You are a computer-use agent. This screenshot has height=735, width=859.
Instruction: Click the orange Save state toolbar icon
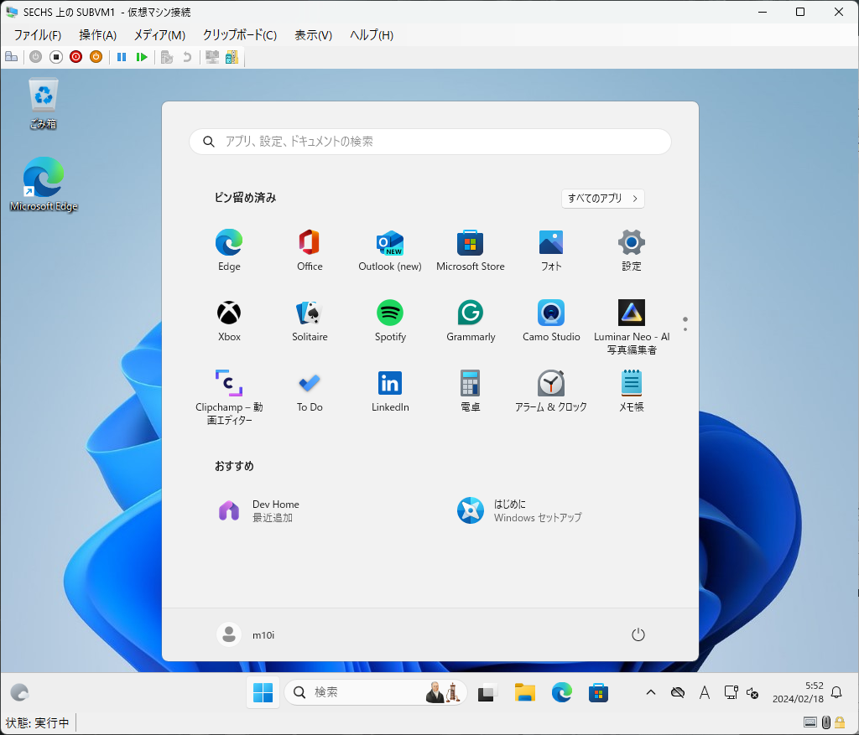click(96, 57)
